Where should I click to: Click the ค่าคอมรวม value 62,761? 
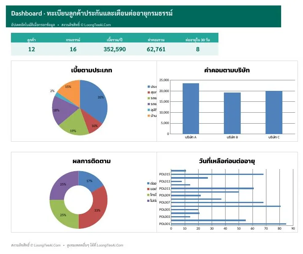tap(156, 49)
